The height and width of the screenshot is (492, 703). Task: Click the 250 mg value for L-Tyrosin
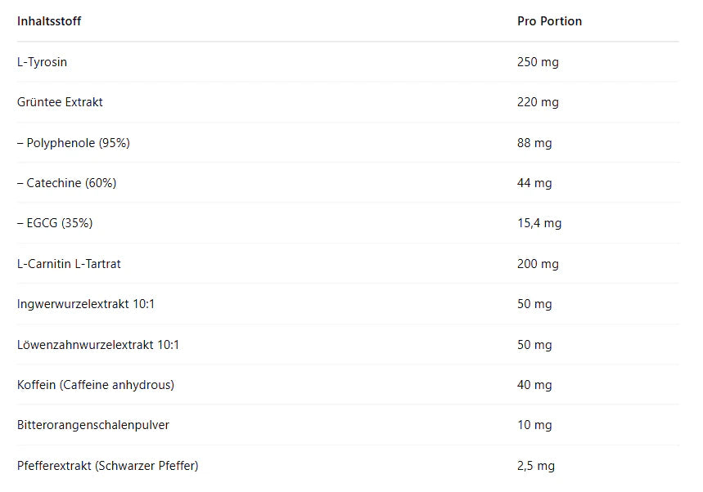538,62
